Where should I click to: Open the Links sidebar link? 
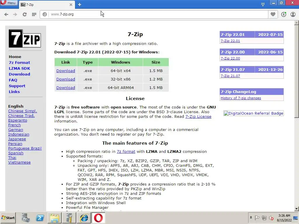coord(14,92)
